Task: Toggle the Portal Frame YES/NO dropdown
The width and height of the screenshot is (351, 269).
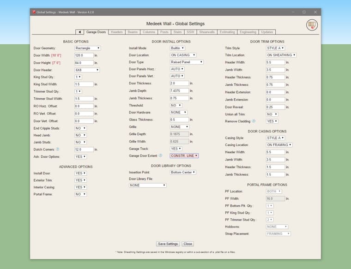Action: pyautogui.click(x=80, y=194)
